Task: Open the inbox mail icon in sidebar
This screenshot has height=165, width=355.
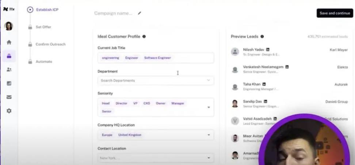Action: coord(9,97)
